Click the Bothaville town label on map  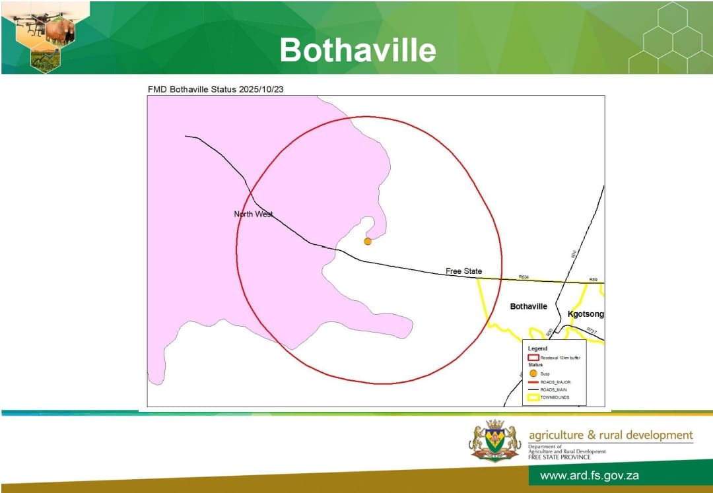click(x=528, y=307)
